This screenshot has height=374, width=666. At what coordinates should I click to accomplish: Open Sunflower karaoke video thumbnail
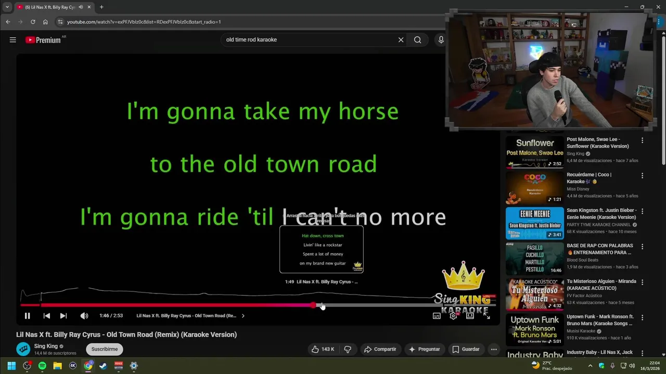[534, 152]
